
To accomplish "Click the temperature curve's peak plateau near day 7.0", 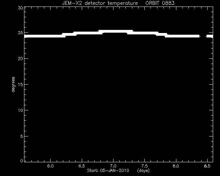I will (115, 31).
